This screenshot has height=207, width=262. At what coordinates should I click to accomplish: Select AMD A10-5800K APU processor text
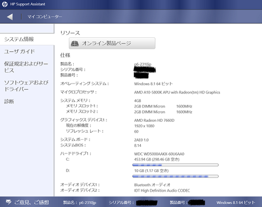tap(177, 92)
